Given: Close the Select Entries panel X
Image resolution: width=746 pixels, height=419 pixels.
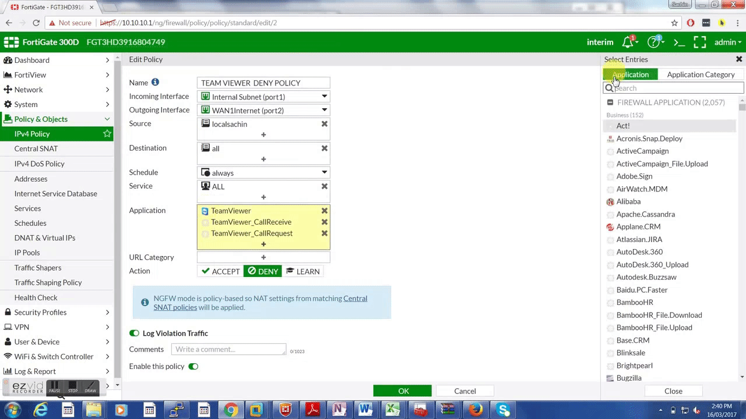Looking at the screenshot, I should [x=739, y=59].
